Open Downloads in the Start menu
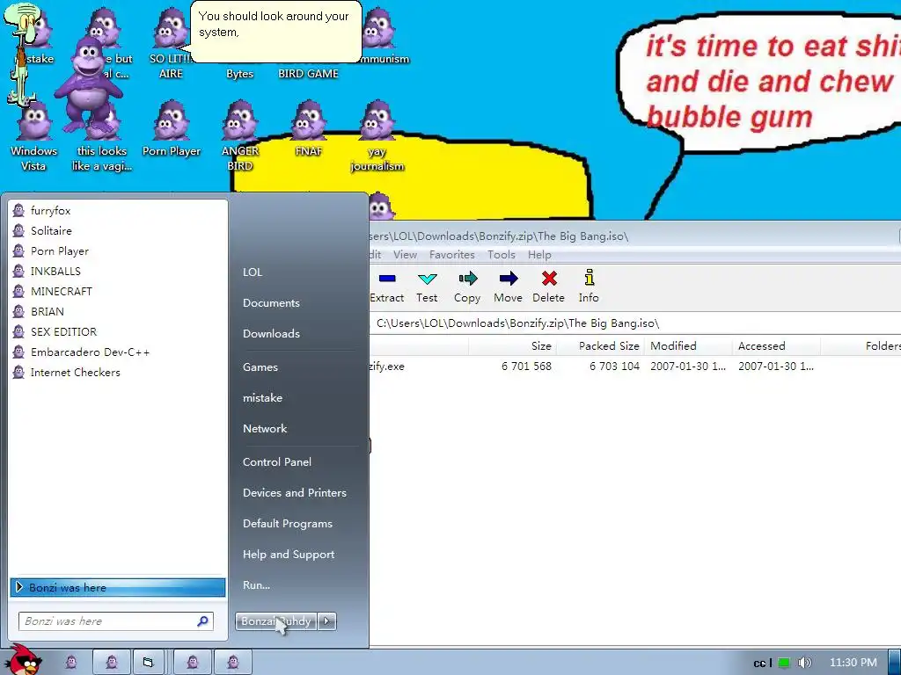Screen dimensions: 901x675 click(x=271, y=333)
